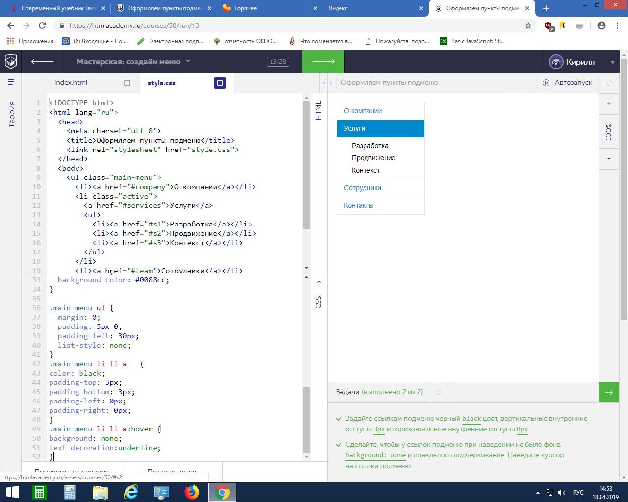The image size is (628, 502).
Task: Proceed with green arrow in tasks panel
Action: [x=609, y=392]
